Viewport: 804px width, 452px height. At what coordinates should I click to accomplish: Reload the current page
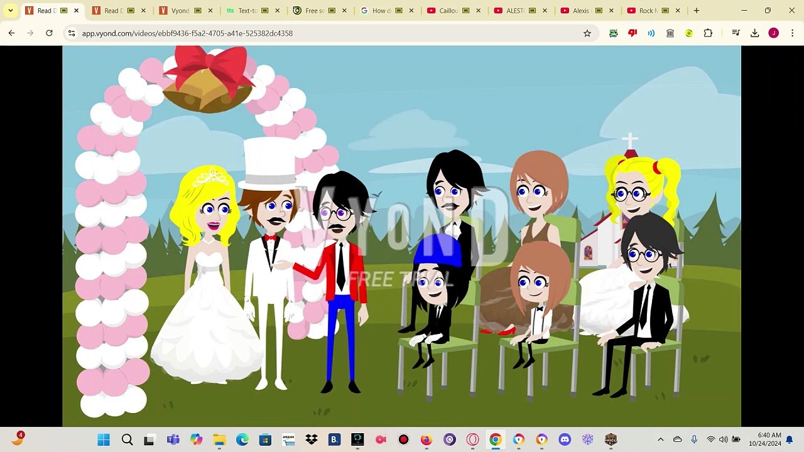49,33
